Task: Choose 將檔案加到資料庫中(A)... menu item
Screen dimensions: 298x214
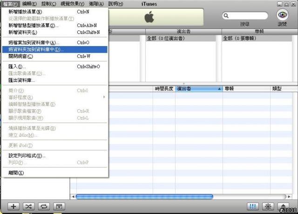Action: coord(55,42)
